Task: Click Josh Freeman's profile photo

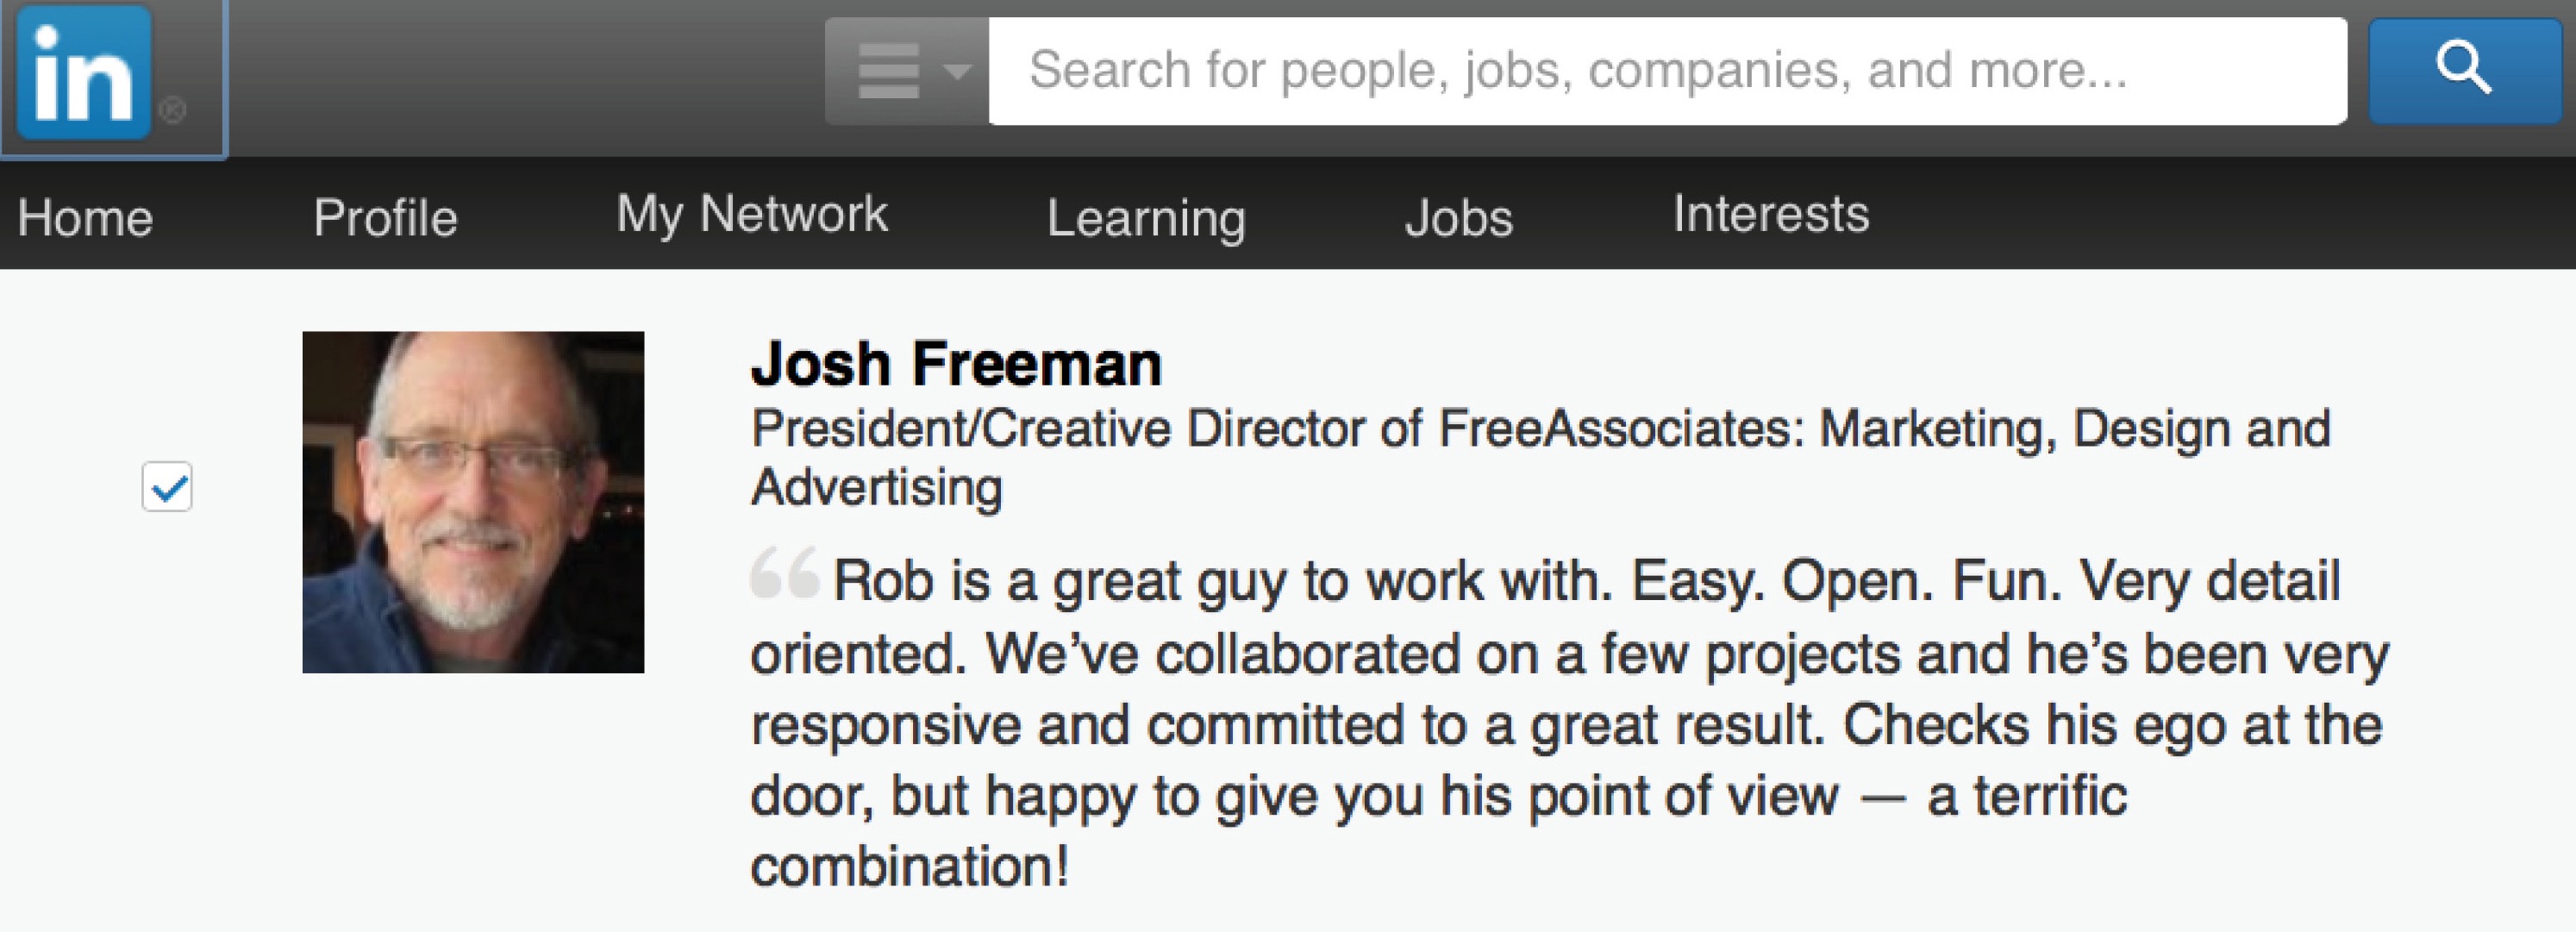Action: [x=473, y=502]
